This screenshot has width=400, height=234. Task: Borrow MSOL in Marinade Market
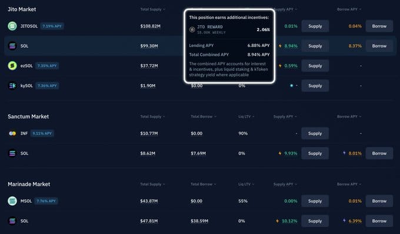coord(379,201)
